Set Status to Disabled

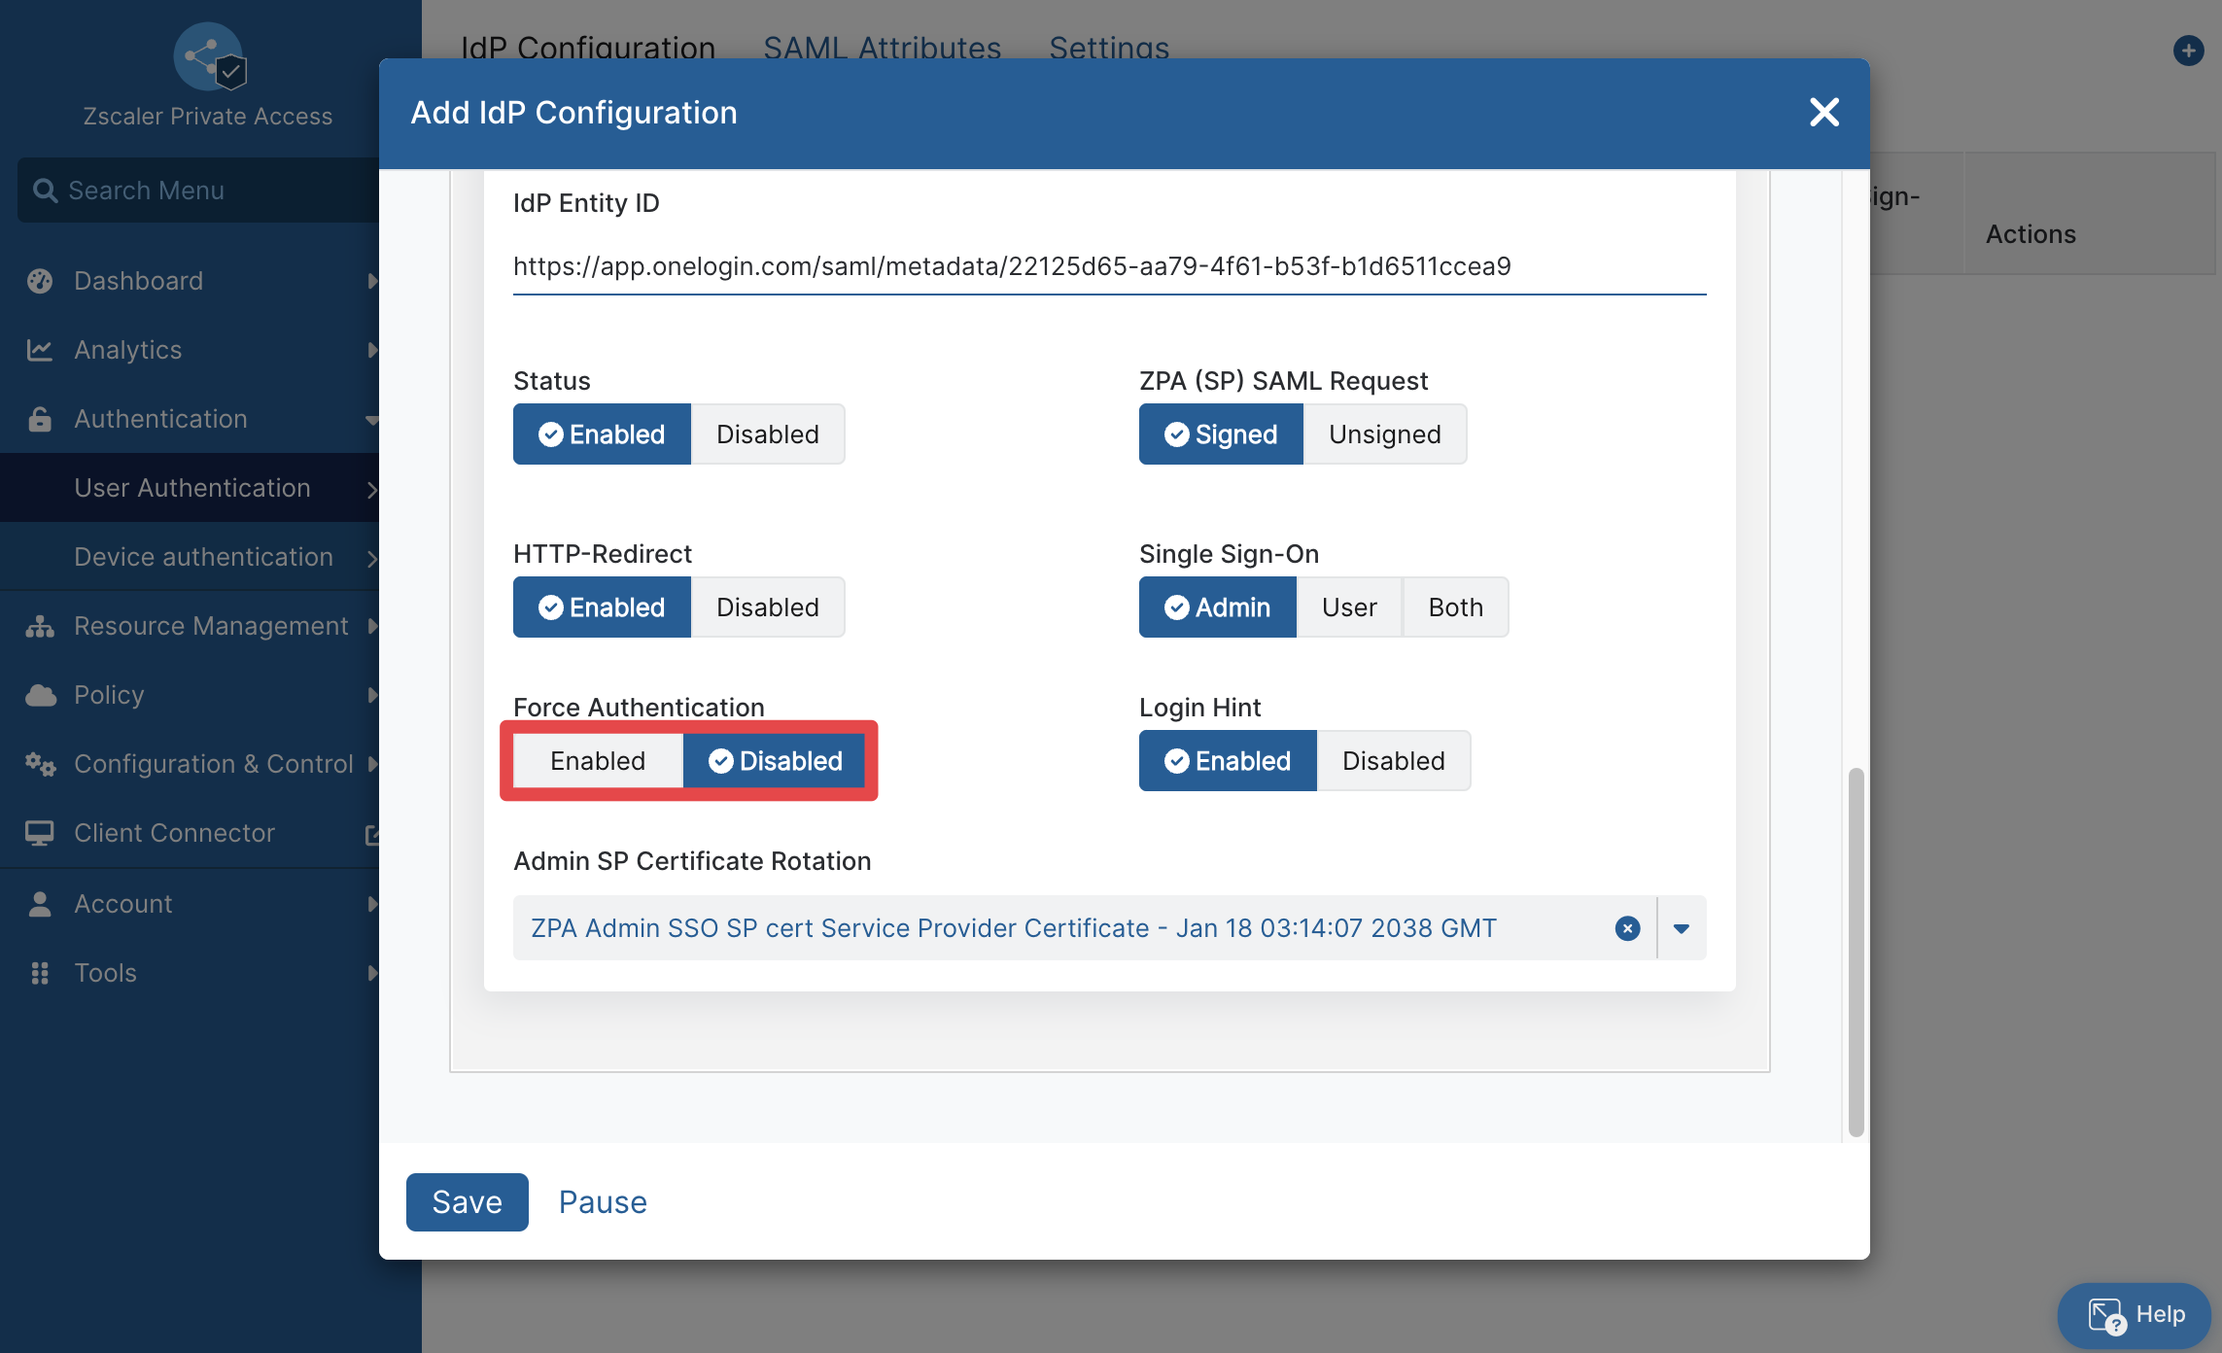click(768, 434)
